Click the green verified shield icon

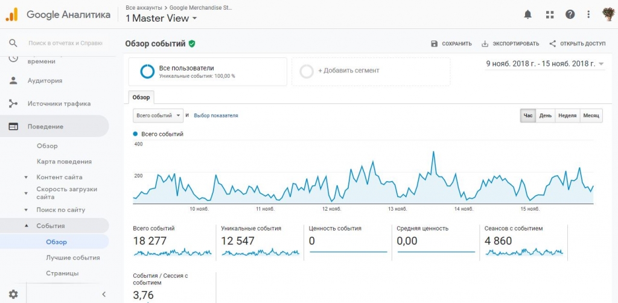[192, 43]
